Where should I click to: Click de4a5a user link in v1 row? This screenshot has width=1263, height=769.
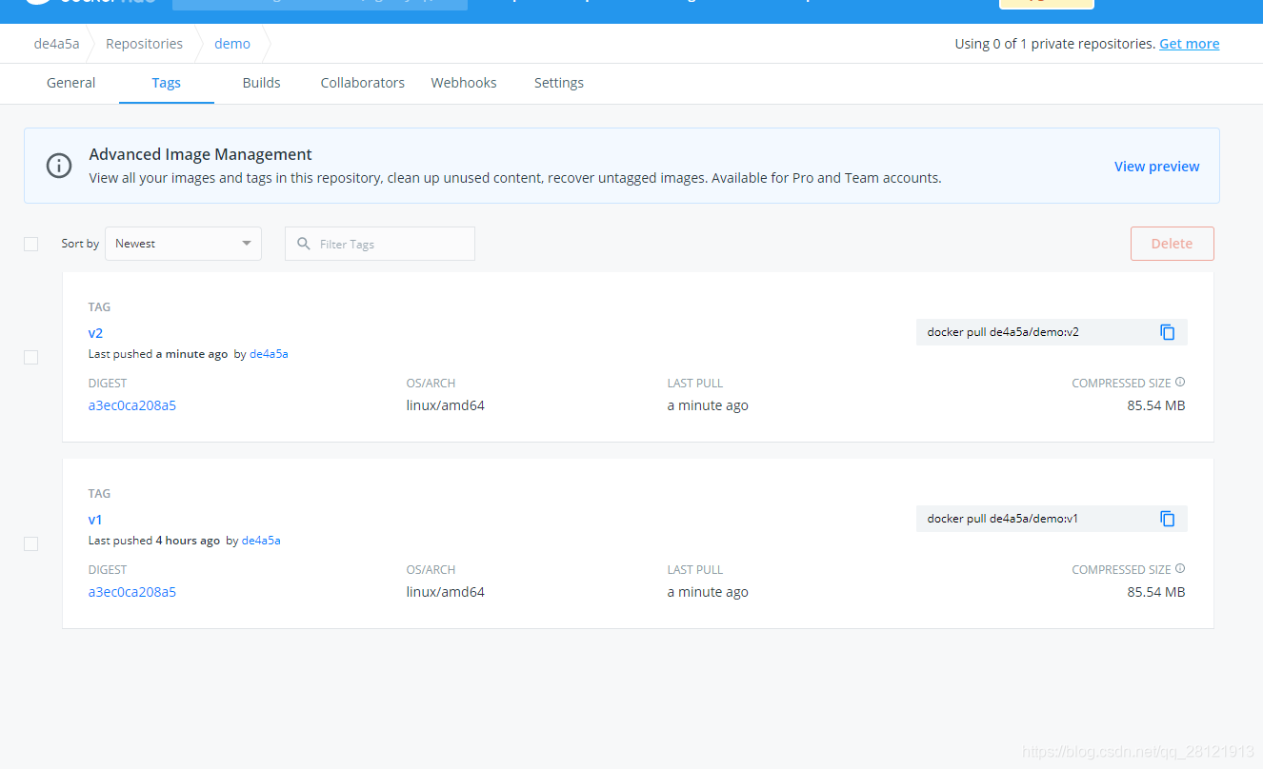point(261,541)
